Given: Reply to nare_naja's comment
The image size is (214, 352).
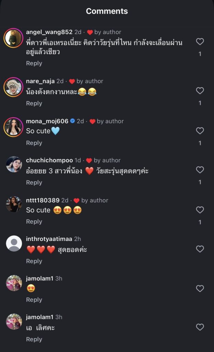Looking at the screenshot, I should (x=34, y=103).
